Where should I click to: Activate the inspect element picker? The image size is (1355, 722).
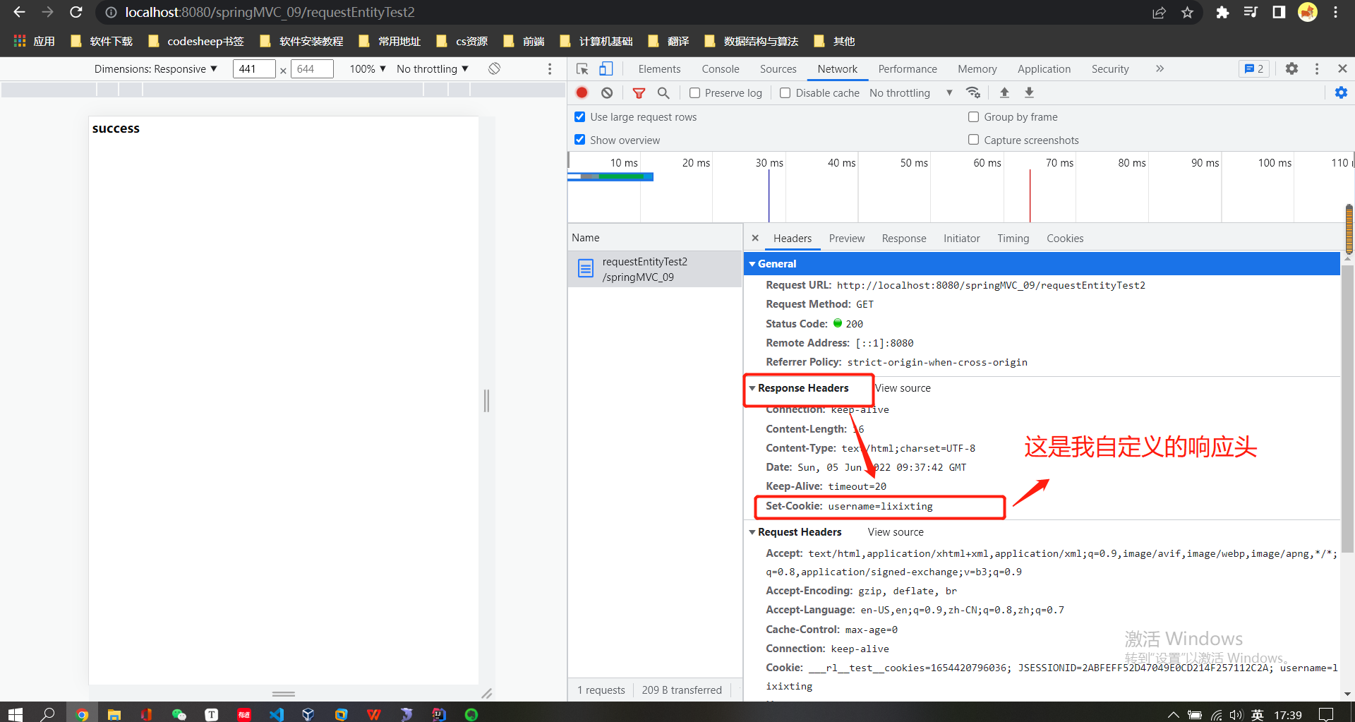pyautogui.click(x=582, y=69)
